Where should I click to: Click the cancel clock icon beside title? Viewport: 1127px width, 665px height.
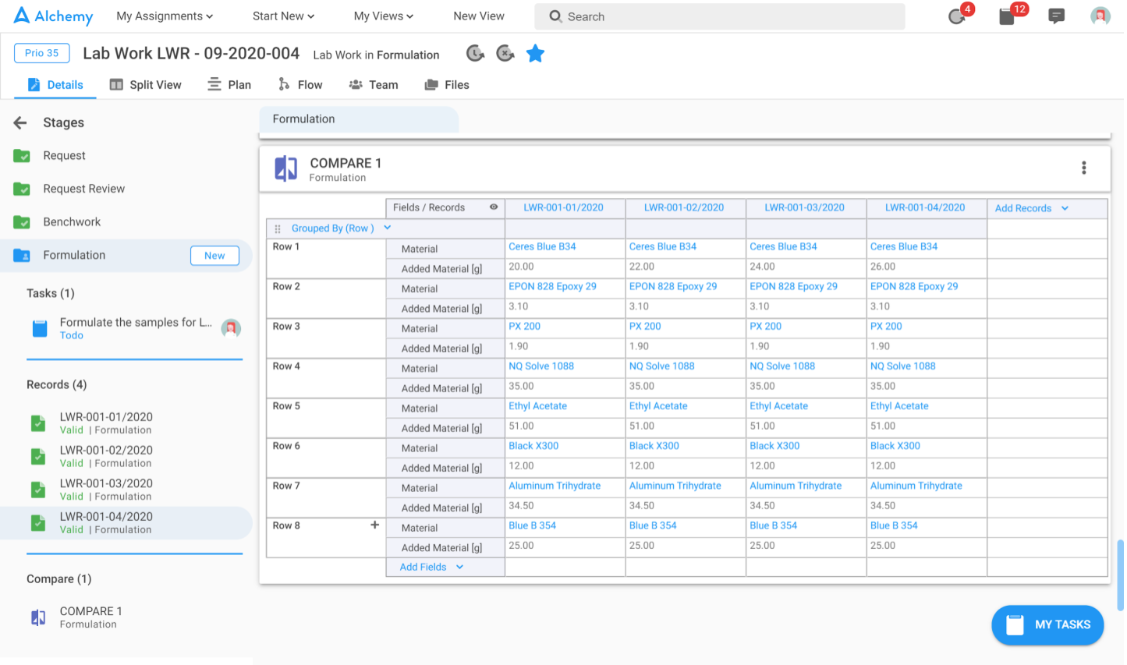tap(505, 54)
